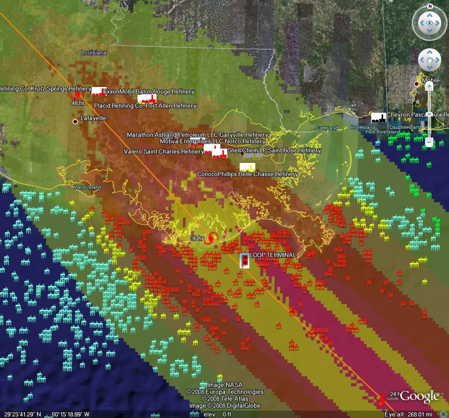Screen dimensions: 449x418
Task: Click the look-up arrow on the eye joystick
Action: pos(430,16)
